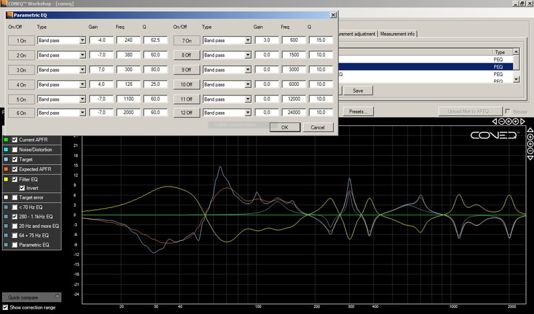The width and height of the screenshot is (534, 314).
Task: Zoom in horizontally on the graph
Action: coord(515,121)
